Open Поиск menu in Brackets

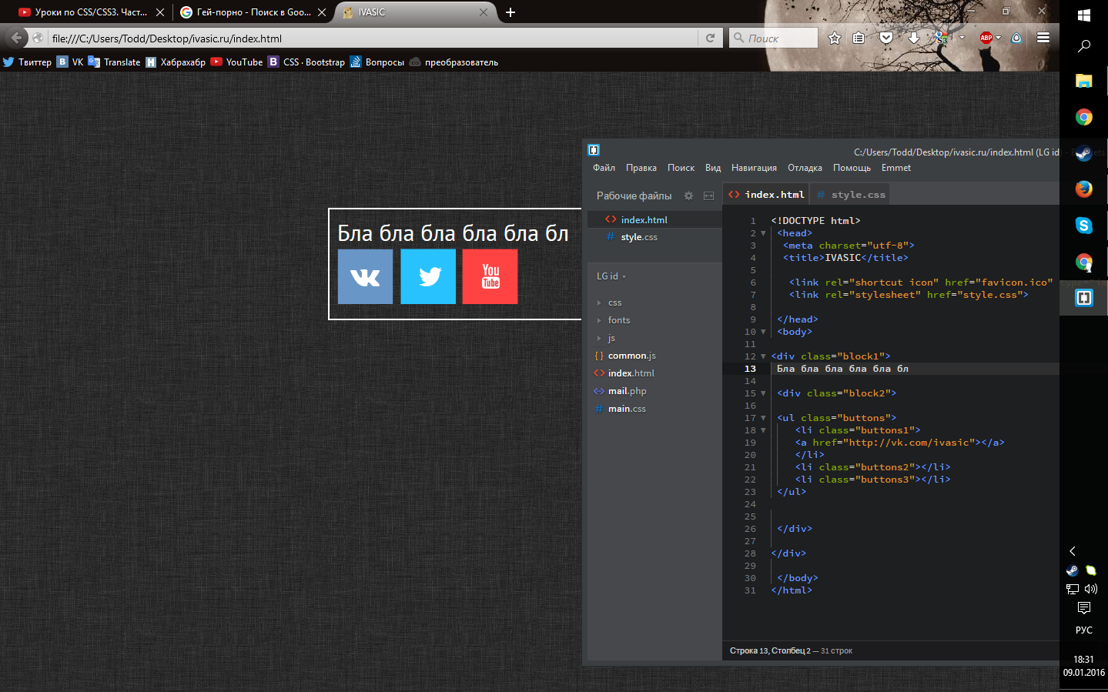click(x=681, y=168)
